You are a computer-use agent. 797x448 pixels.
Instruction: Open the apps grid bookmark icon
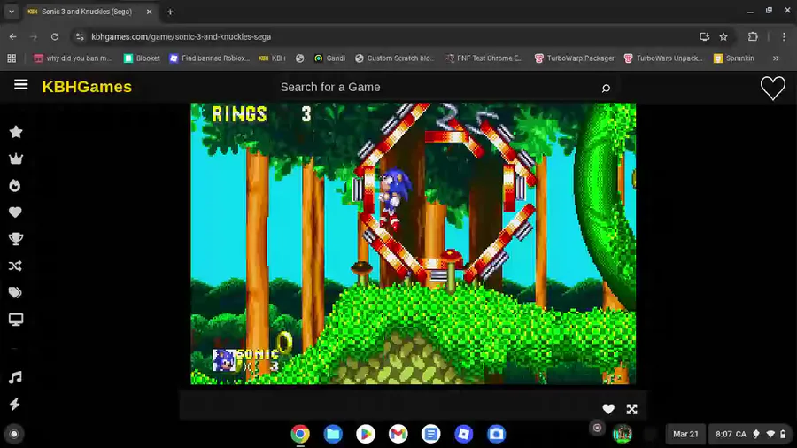(x=12, y=58)
